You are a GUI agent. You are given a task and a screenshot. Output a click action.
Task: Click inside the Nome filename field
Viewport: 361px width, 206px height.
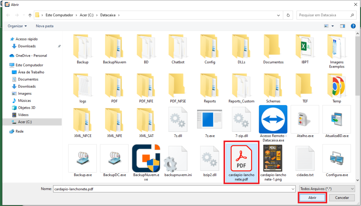pos(141,188)
